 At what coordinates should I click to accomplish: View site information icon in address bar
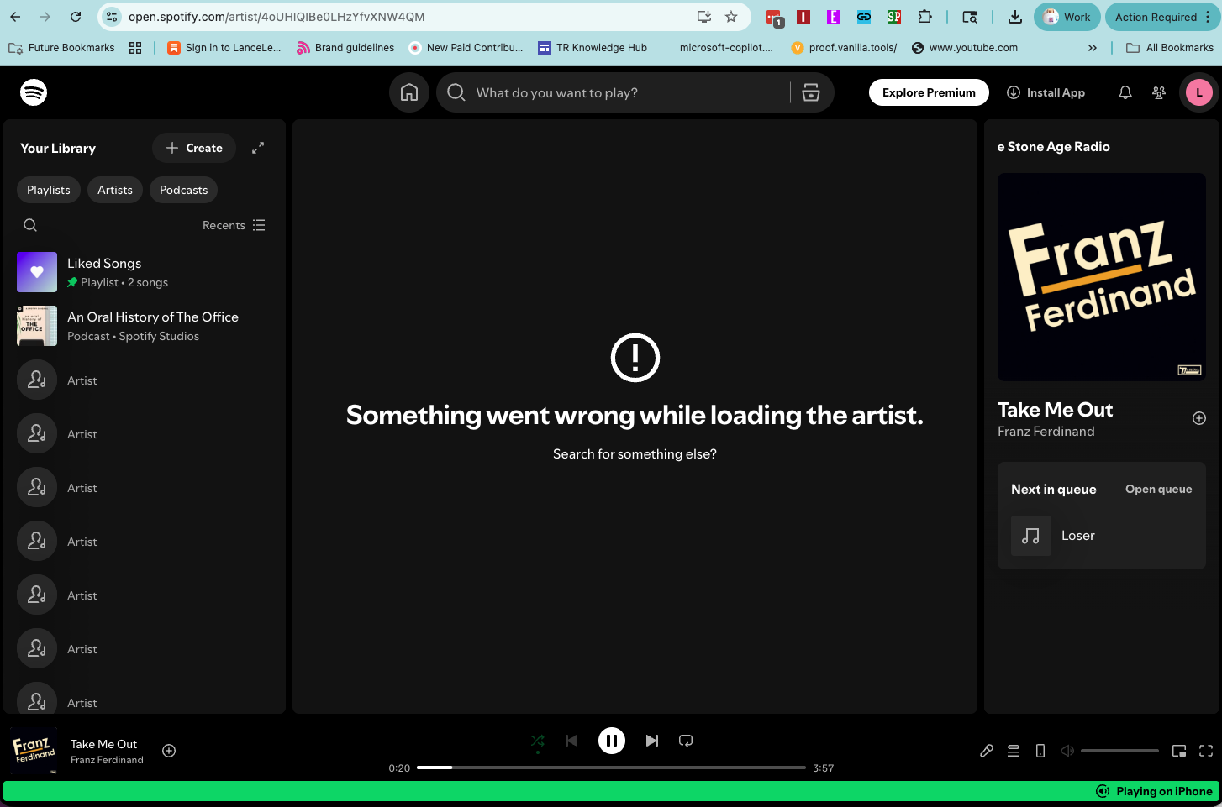tap(112, 17)
